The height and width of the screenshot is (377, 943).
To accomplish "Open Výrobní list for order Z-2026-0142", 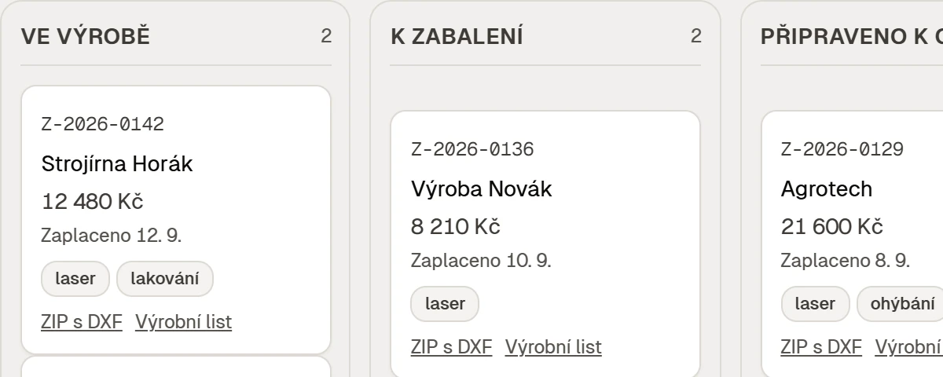I will (x=183, y=321).
